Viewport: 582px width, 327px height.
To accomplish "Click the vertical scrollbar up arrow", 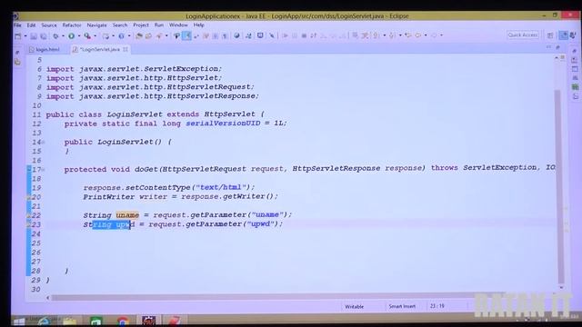I will pyautogui.click(x=557, y=58).
